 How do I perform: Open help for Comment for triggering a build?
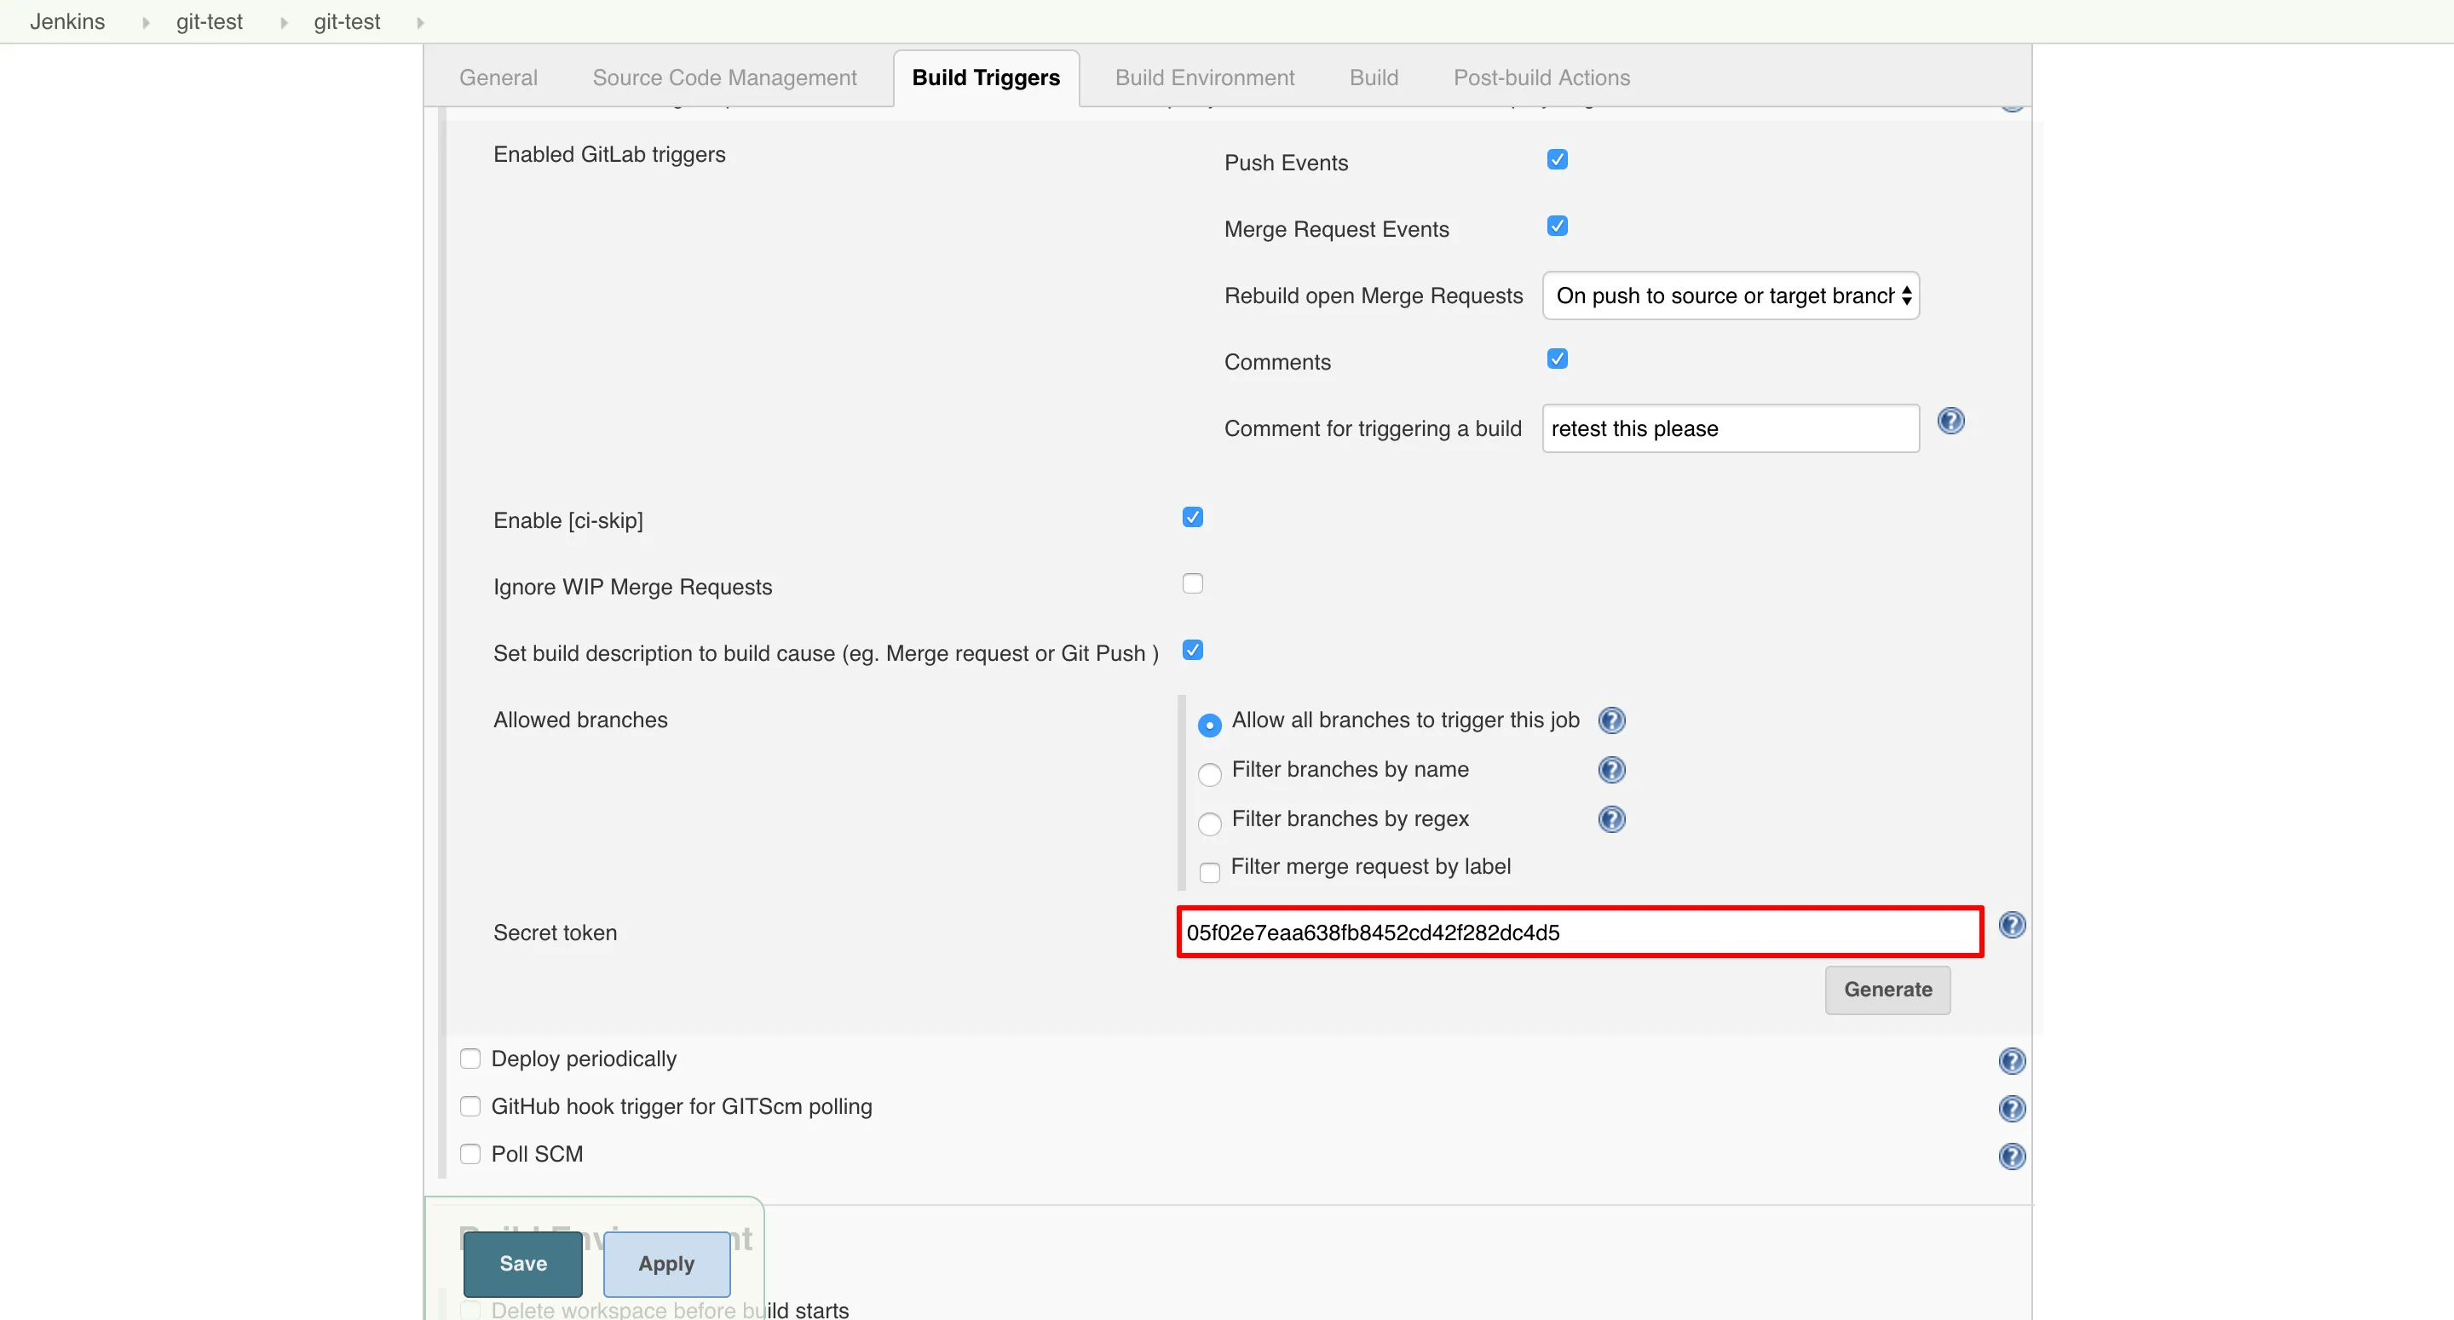1950,421
